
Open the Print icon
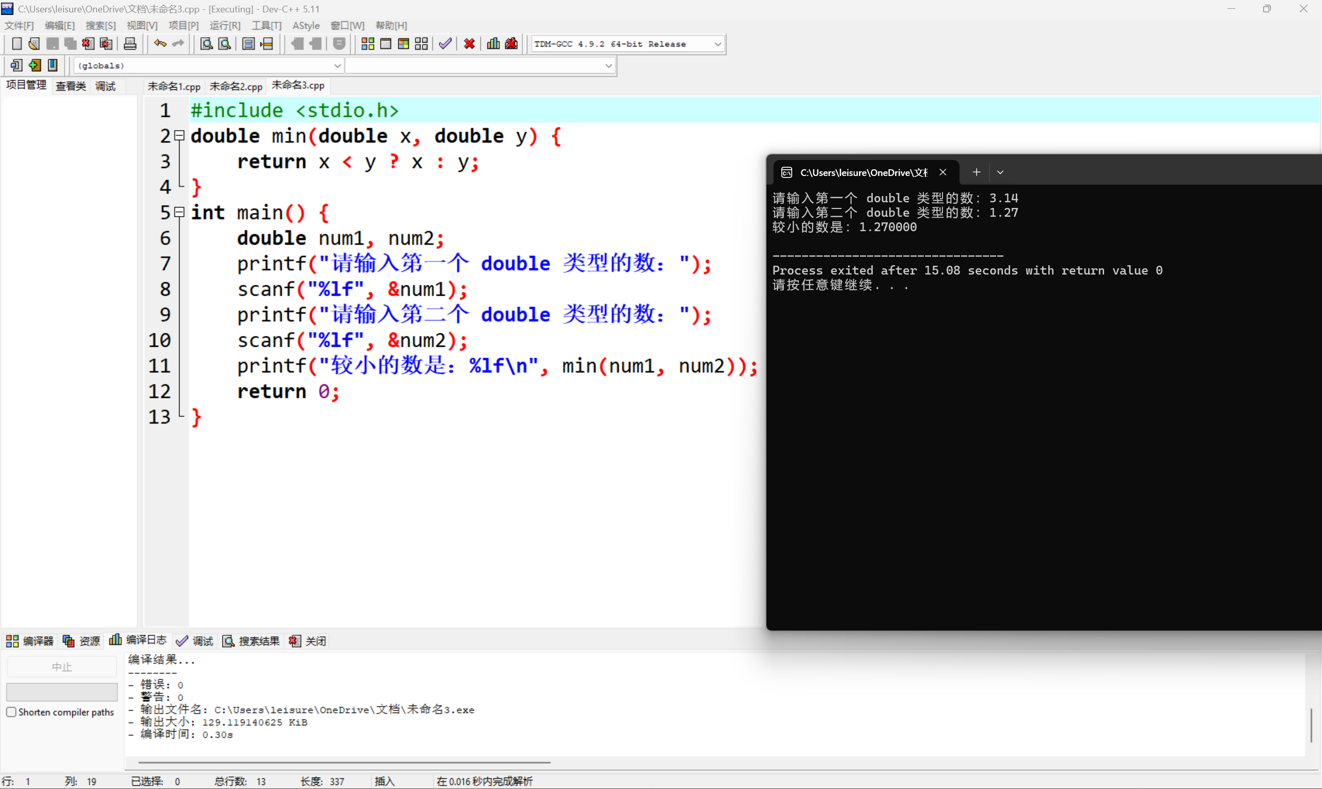point(130,43)
